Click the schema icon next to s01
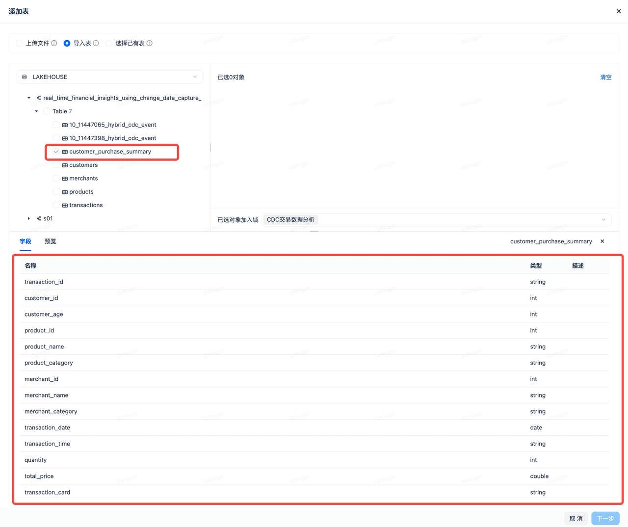The image size is (628, 527). [x=39, y=218]
